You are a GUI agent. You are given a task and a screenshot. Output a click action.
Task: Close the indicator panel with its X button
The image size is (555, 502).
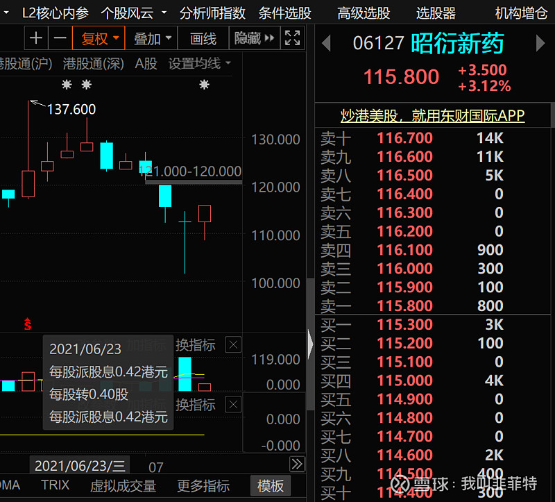click(x=233, y=344)
